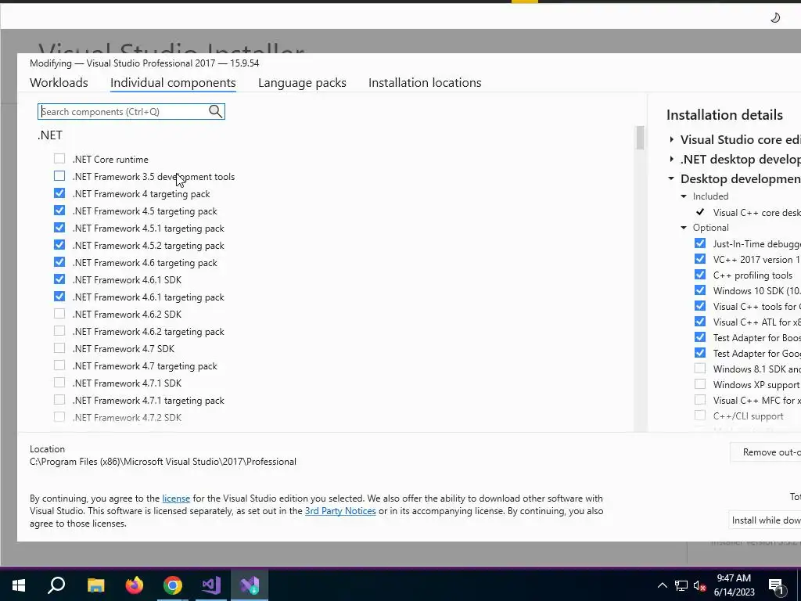Enable .NET Framework 3.5 development tools
This screenshot has width=801, height=601.
59,176
